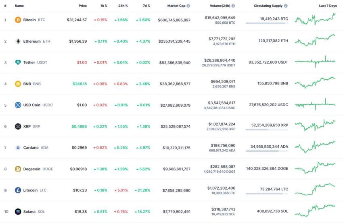Open the Circulating Supply info icon
Viewport: 343px width, 223px height.
click(x=286, y=6)
